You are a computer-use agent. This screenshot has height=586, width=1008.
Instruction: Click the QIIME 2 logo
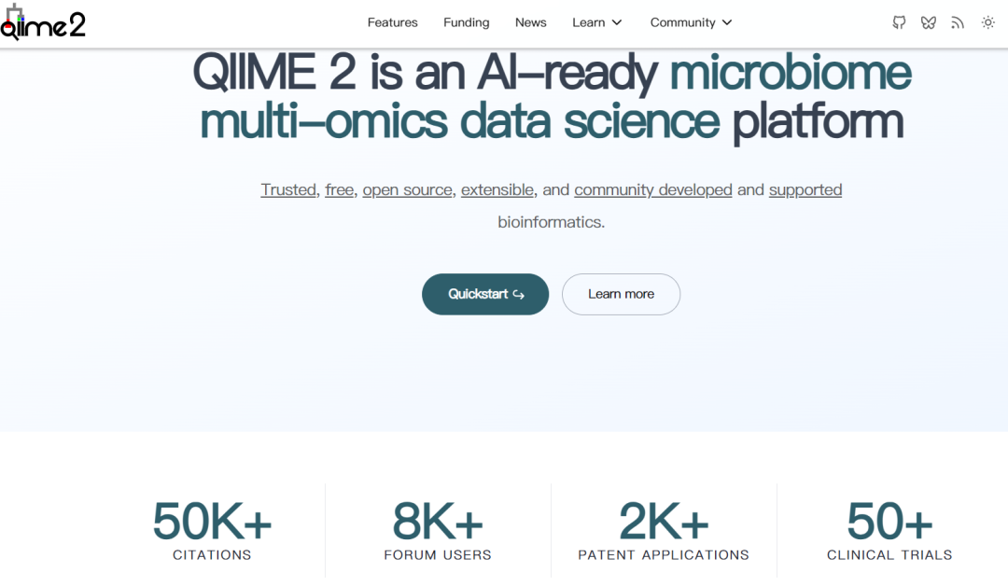click(x=43, y=22)
